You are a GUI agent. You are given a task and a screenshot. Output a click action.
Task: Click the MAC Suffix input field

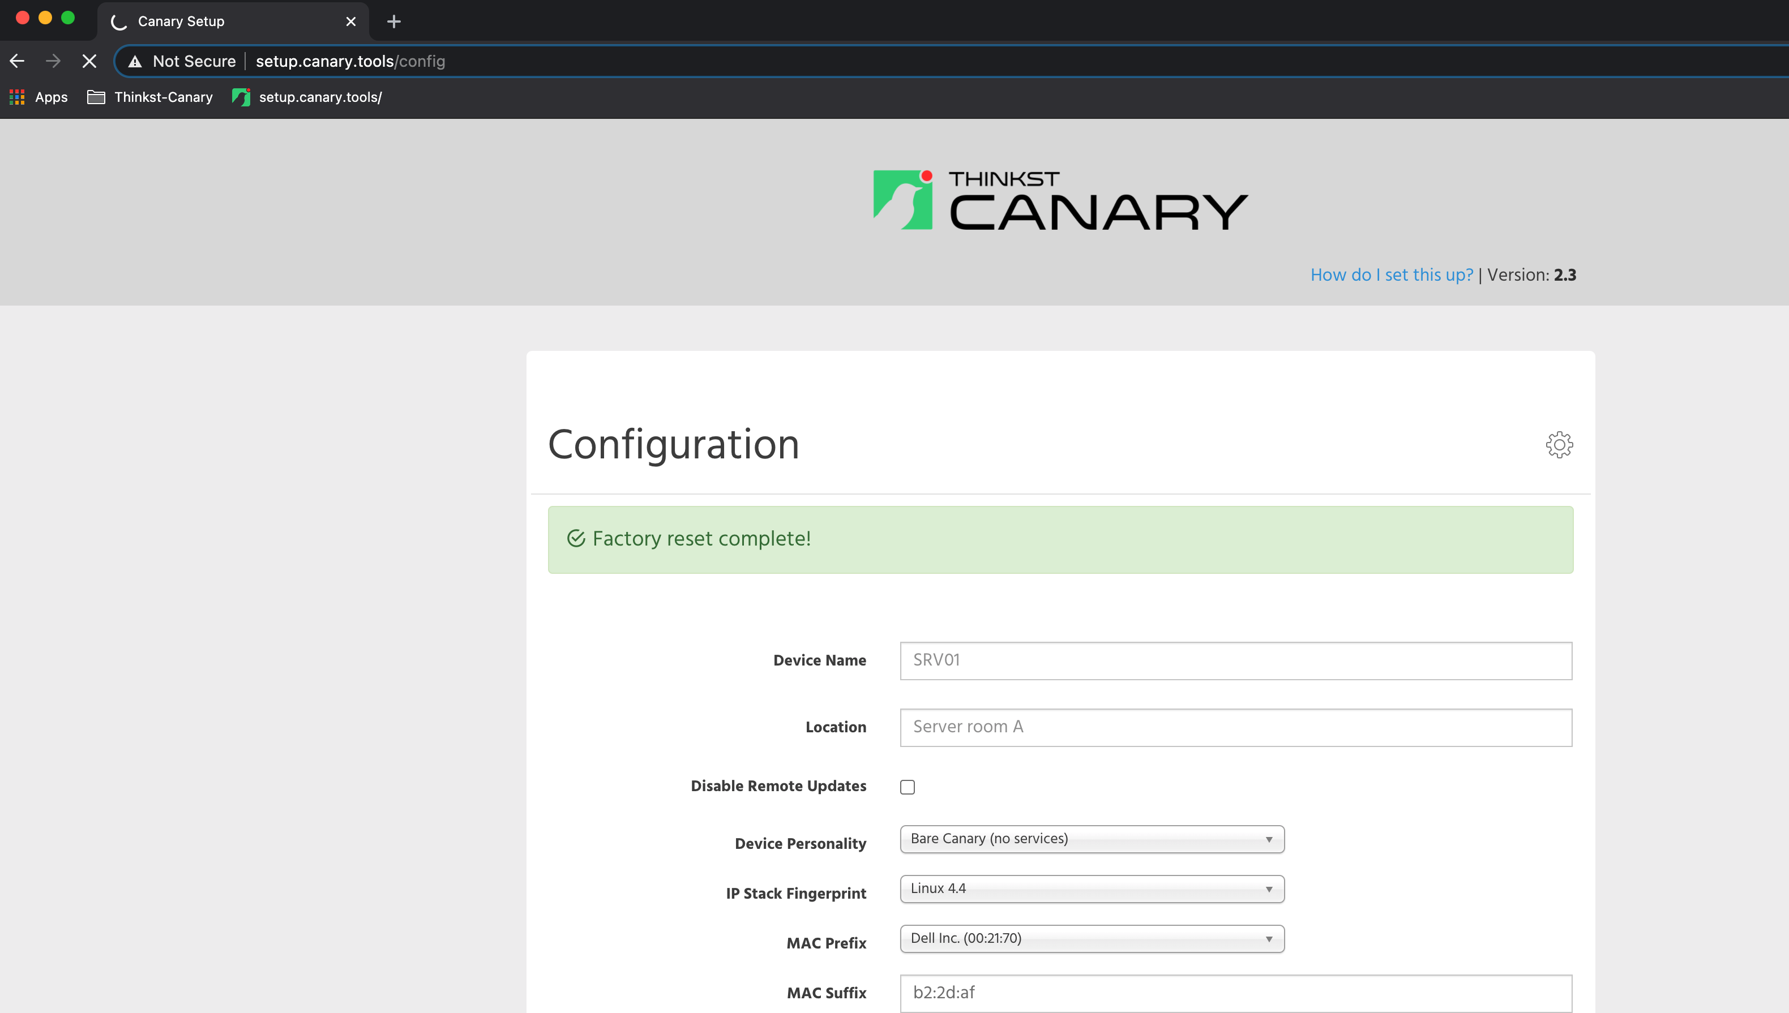click(1236, 993)
